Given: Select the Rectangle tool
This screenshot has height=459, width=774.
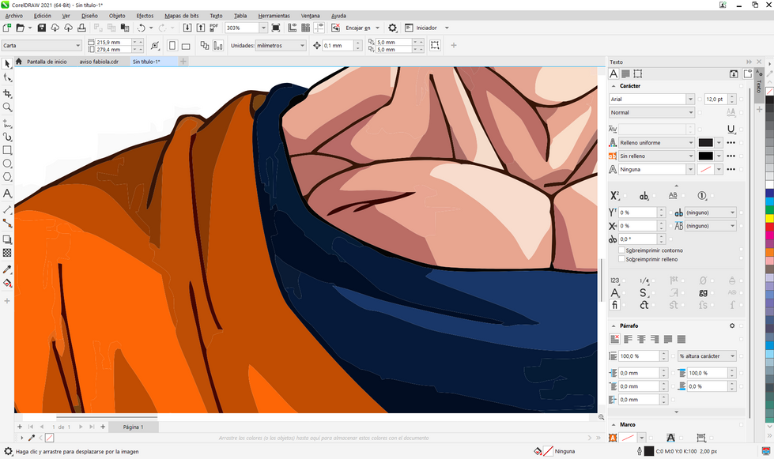Looking at the screenshot, I should pyautogui.click(x=7, y=150).
